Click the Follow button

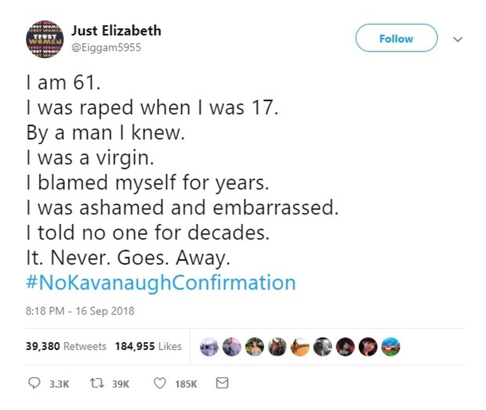396,39
